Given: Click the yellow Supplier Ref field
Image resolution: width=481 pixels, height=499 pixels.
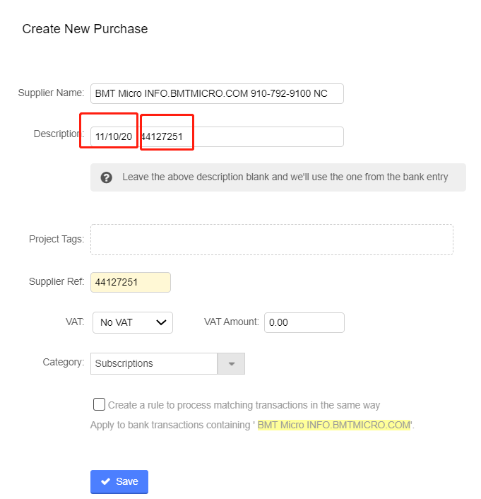Looking at the screenshot, I should click(131, 282).
